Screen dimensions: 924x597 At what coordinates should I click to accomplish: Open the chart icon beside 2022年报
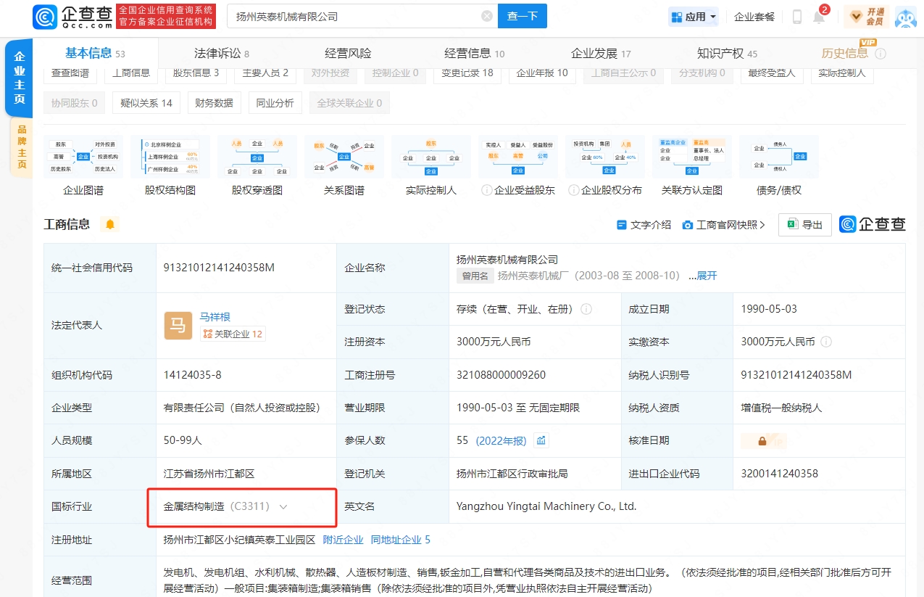(x=541, y=440)
